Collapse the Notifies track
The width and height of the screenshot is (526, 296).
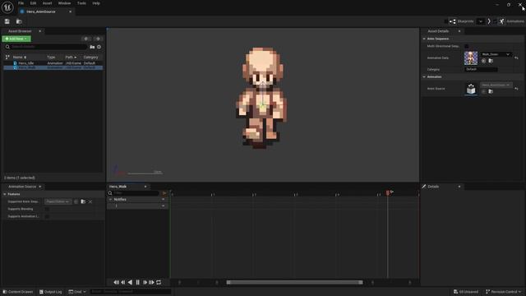point(110,199)
